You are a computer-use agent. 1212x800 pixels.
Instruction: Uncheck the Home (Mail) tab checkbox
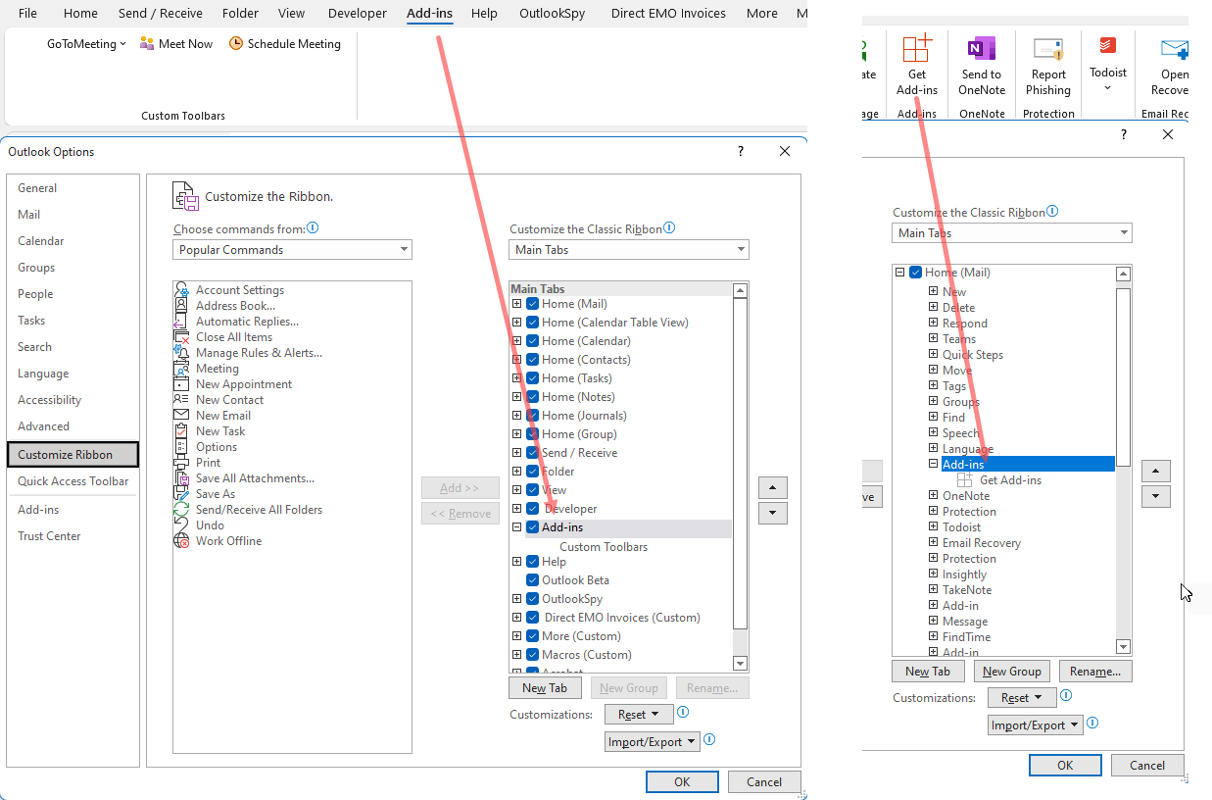click(x=532, y=304)
